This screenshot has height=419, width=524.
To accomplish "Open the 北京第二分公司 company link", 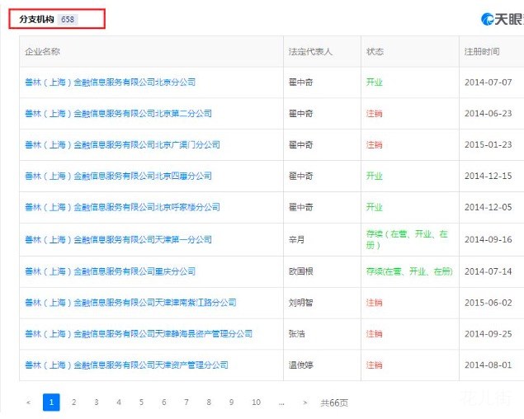I will (x=118, y=114).
